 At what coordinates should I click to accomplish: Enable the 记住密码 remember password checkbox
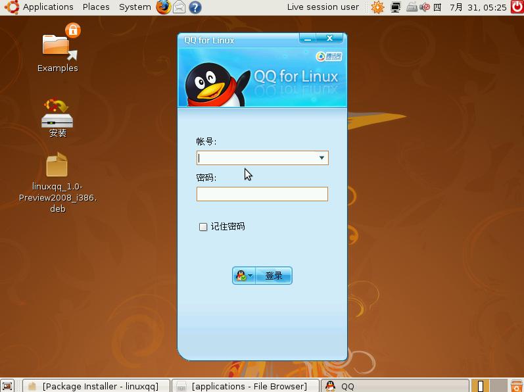pos(203,227)
